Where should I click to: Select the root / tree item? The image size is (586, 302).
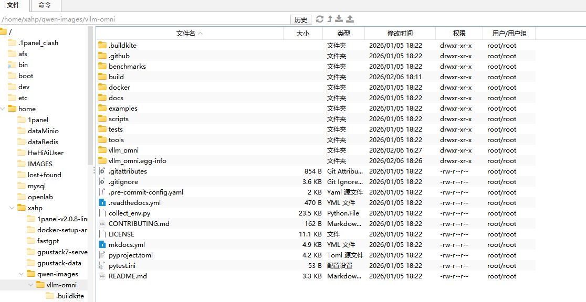[x=10, y=32]
